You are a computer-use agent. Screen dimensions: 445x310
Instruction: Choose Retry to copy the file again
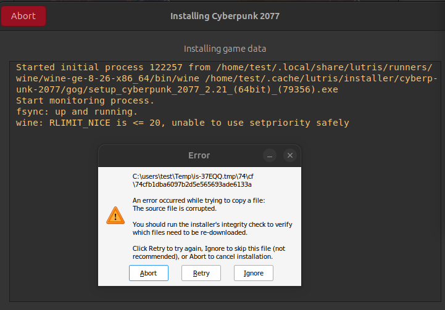[201, 273]
